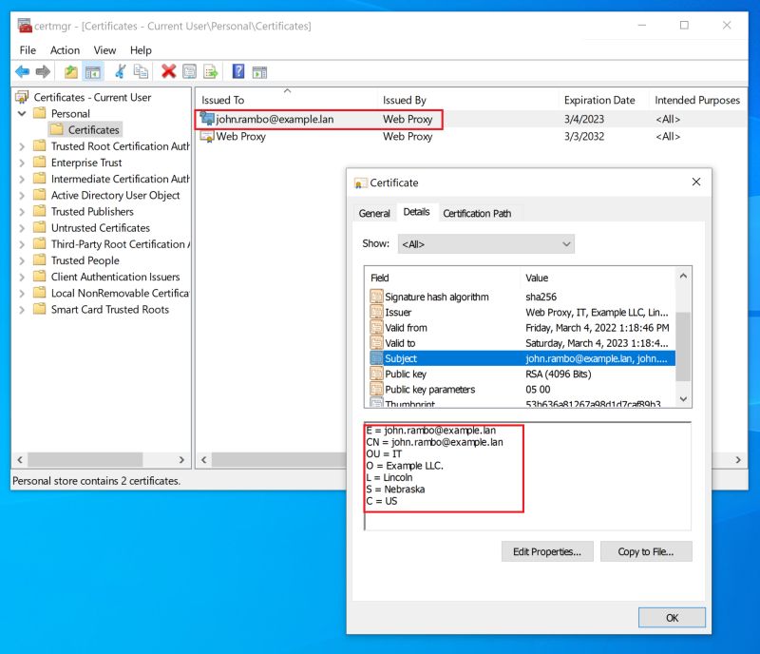Click OK to close the Certificate dialog

pos(672,617)
